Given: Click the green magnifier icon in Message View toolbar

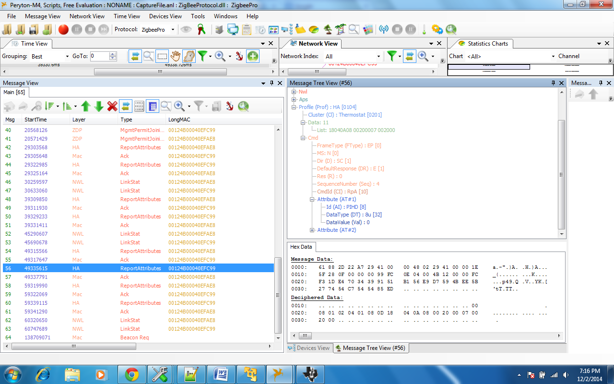Looking at the screenshot, I should [x=243, y=106].
